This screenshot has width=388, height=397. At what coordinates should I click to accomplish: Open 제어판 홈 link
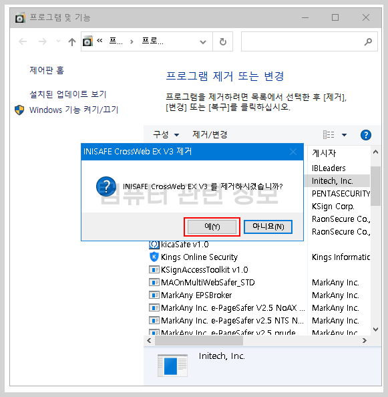(47, 70)
